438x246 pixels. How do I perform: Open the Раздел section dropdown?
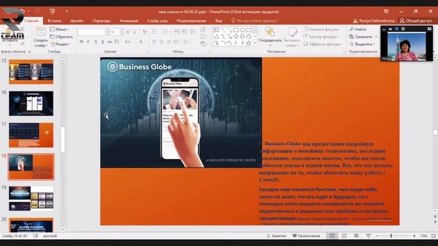coord(60,44)
